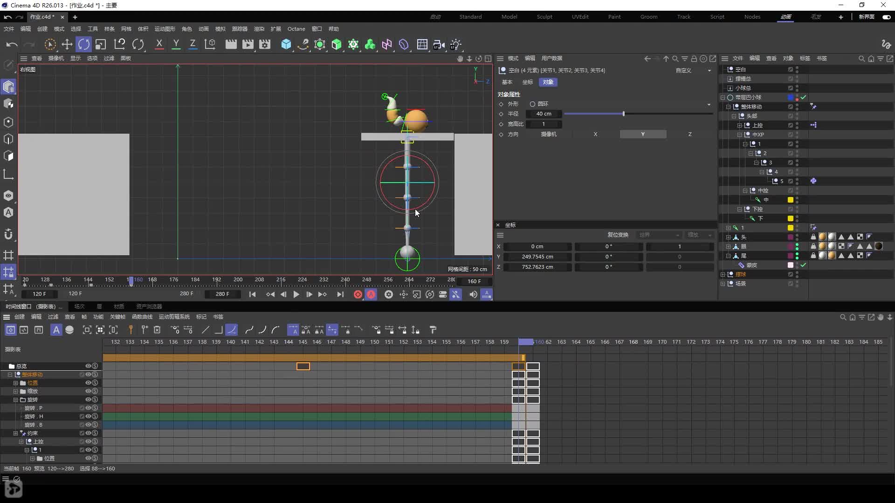Play animation forward
The image size is (895, 503).
coord(296,294)
